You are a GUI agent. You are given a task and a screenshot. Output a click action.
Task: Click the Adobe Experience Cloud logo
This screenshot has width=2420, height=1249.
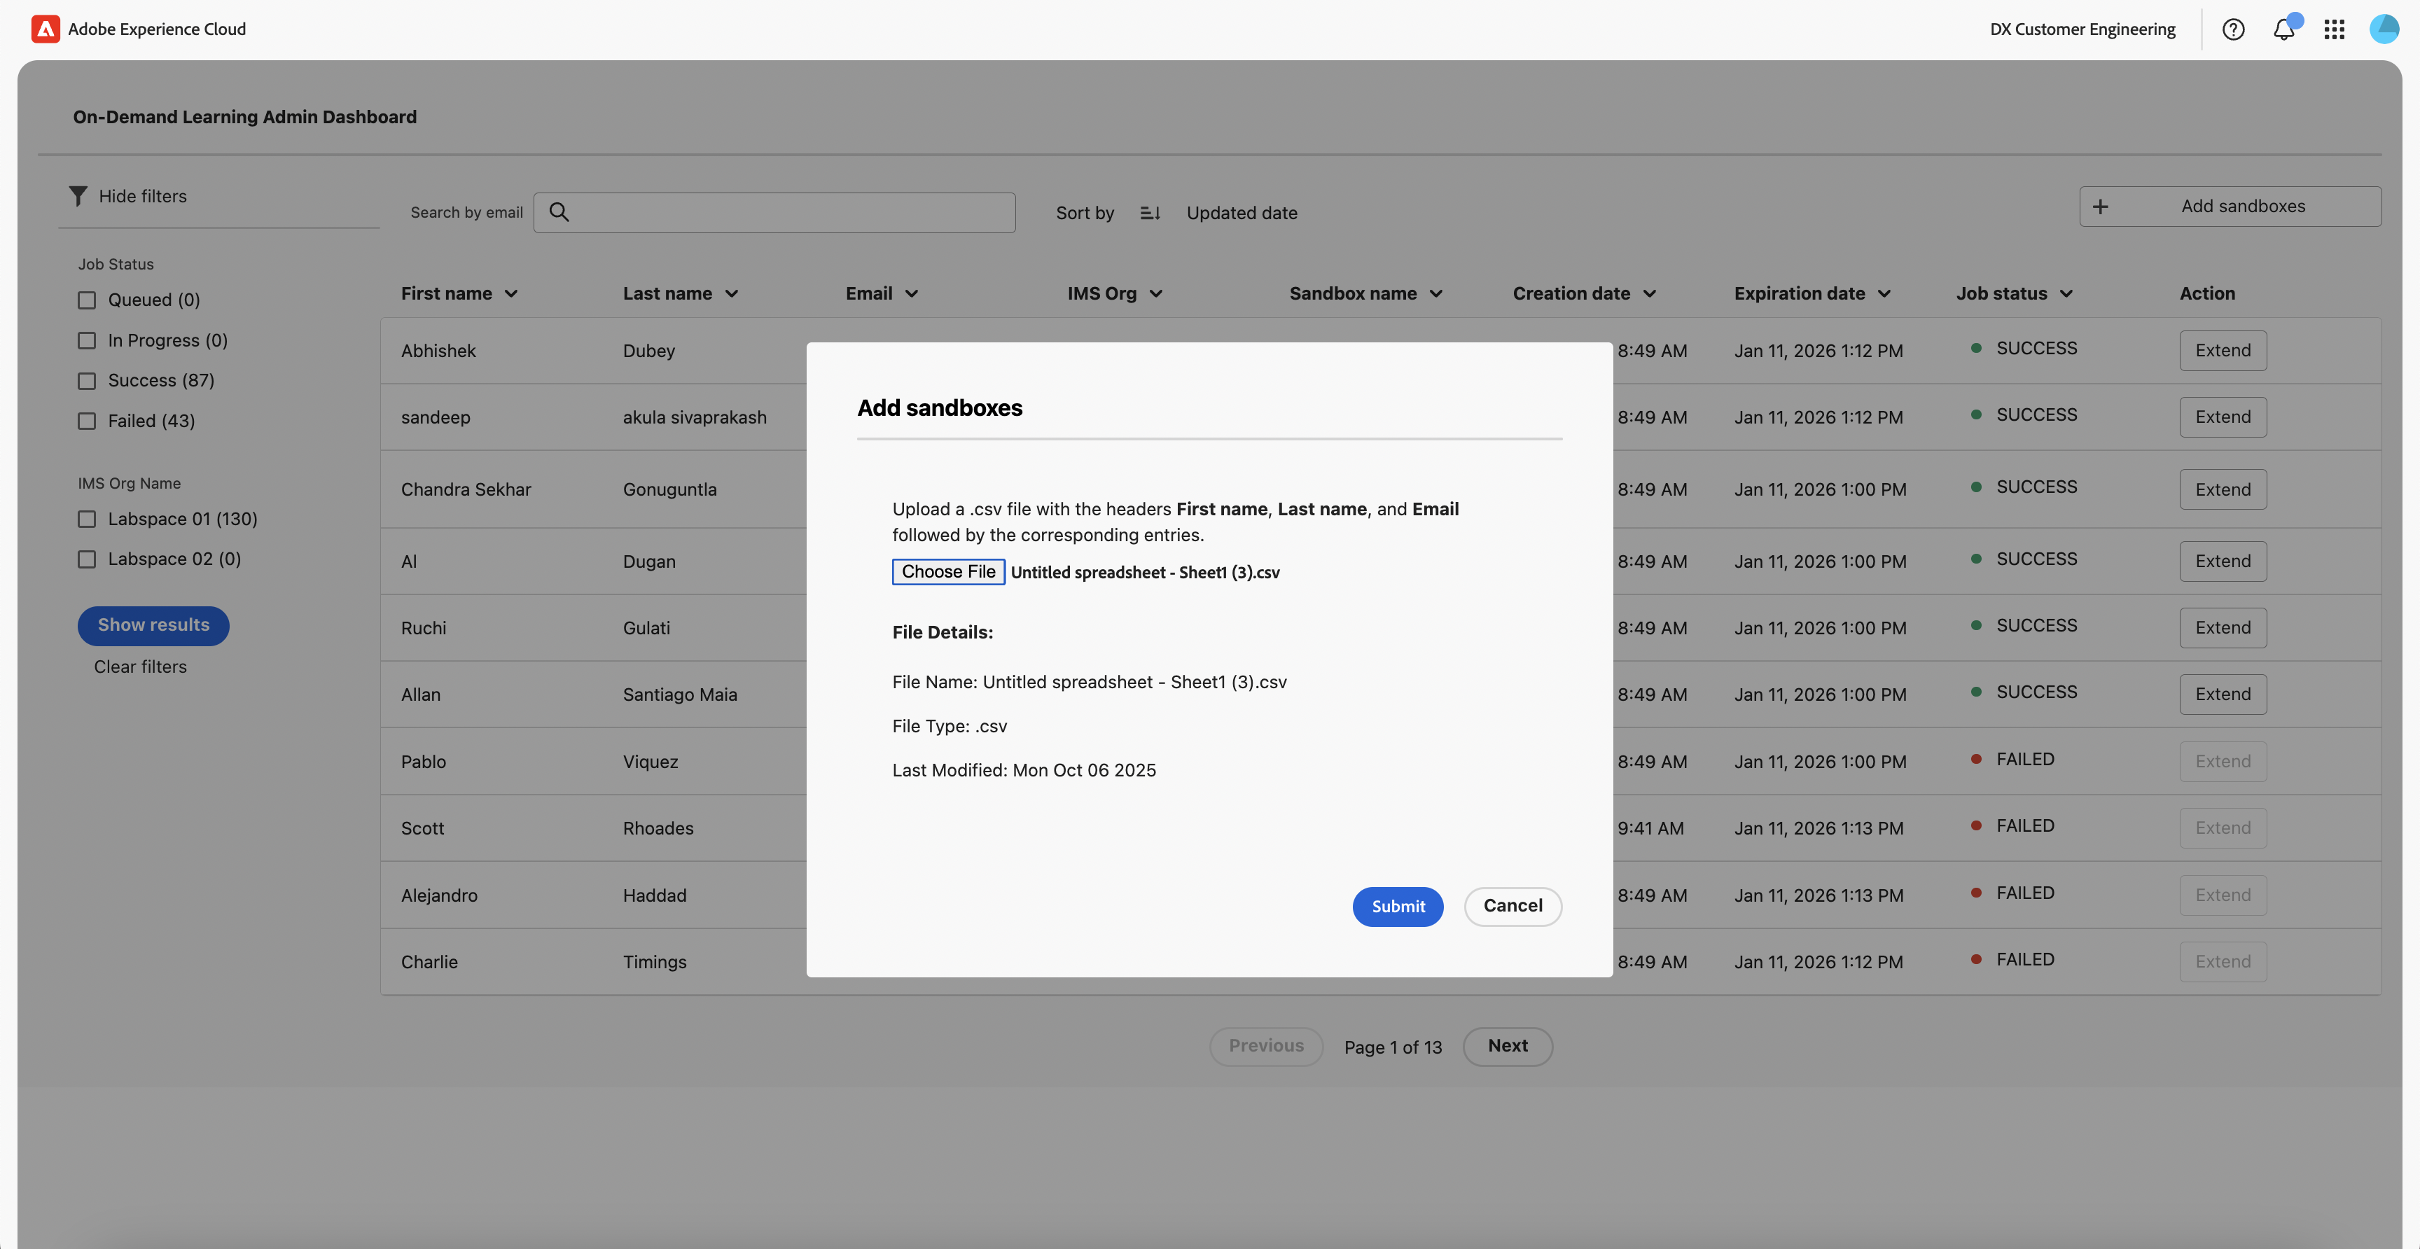45,29
